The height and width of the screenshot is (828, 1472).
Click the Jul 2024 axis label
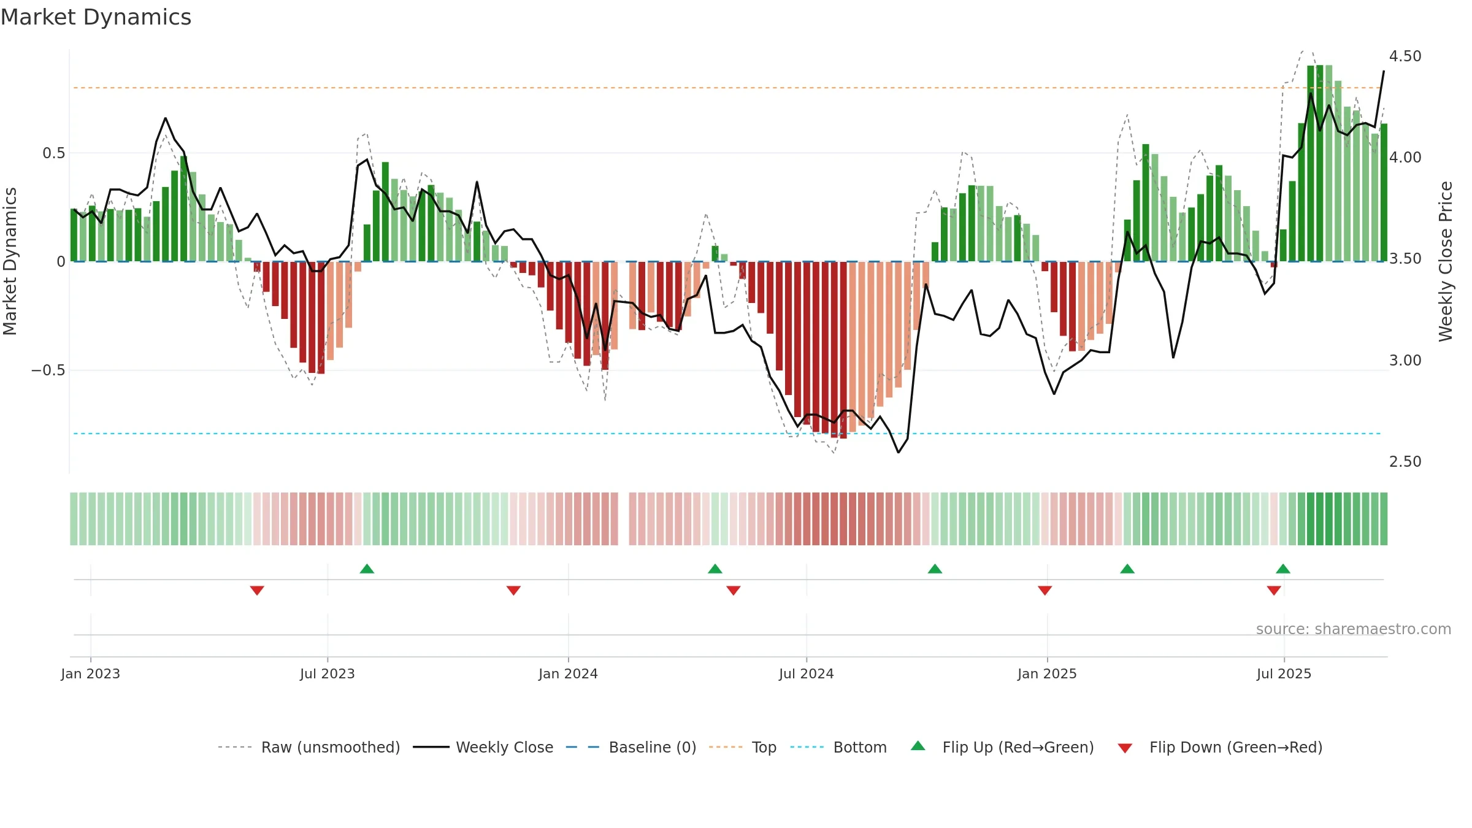(x=807, y=673)
